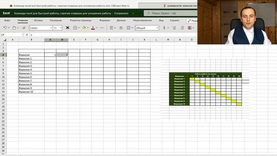Toggle bold formatting (Ж) button
This screenshot has width=277, height=156.
point(68,28)
